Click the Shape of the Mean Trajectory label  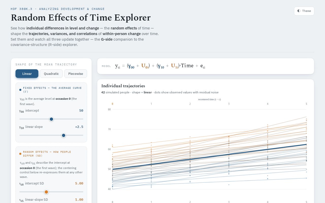click(46, 64)
